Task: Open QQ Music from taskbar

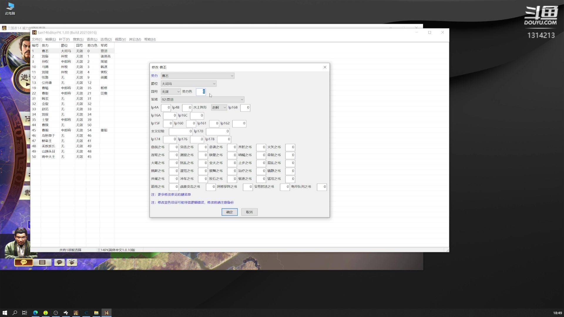Action: pos(46,313)
